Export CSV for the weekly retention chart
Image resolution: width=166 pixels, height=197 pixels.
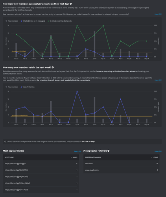pyautogui.click(x=158, y=80)
